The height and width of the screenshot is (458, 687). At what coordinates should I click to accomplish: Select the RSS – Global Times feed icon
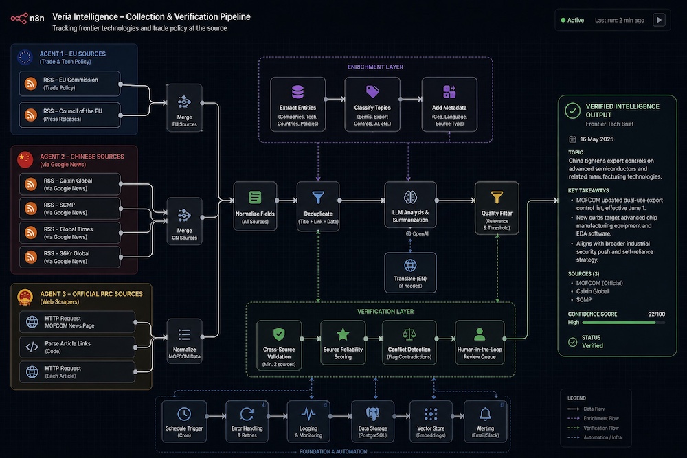coord(31,233)
